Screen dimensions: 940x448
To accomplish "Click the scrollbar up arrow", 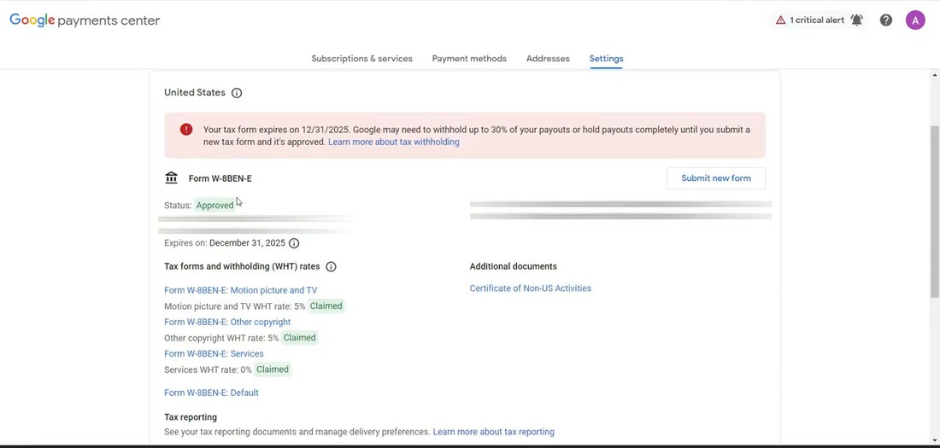I will 934,75.
